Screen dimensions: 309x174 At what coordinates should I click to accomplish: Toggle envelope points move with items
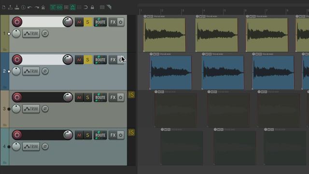click(73, 8)
